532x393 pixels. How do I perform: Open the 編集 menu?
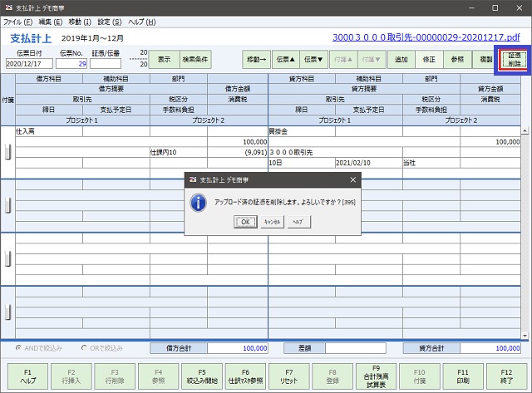50,22
